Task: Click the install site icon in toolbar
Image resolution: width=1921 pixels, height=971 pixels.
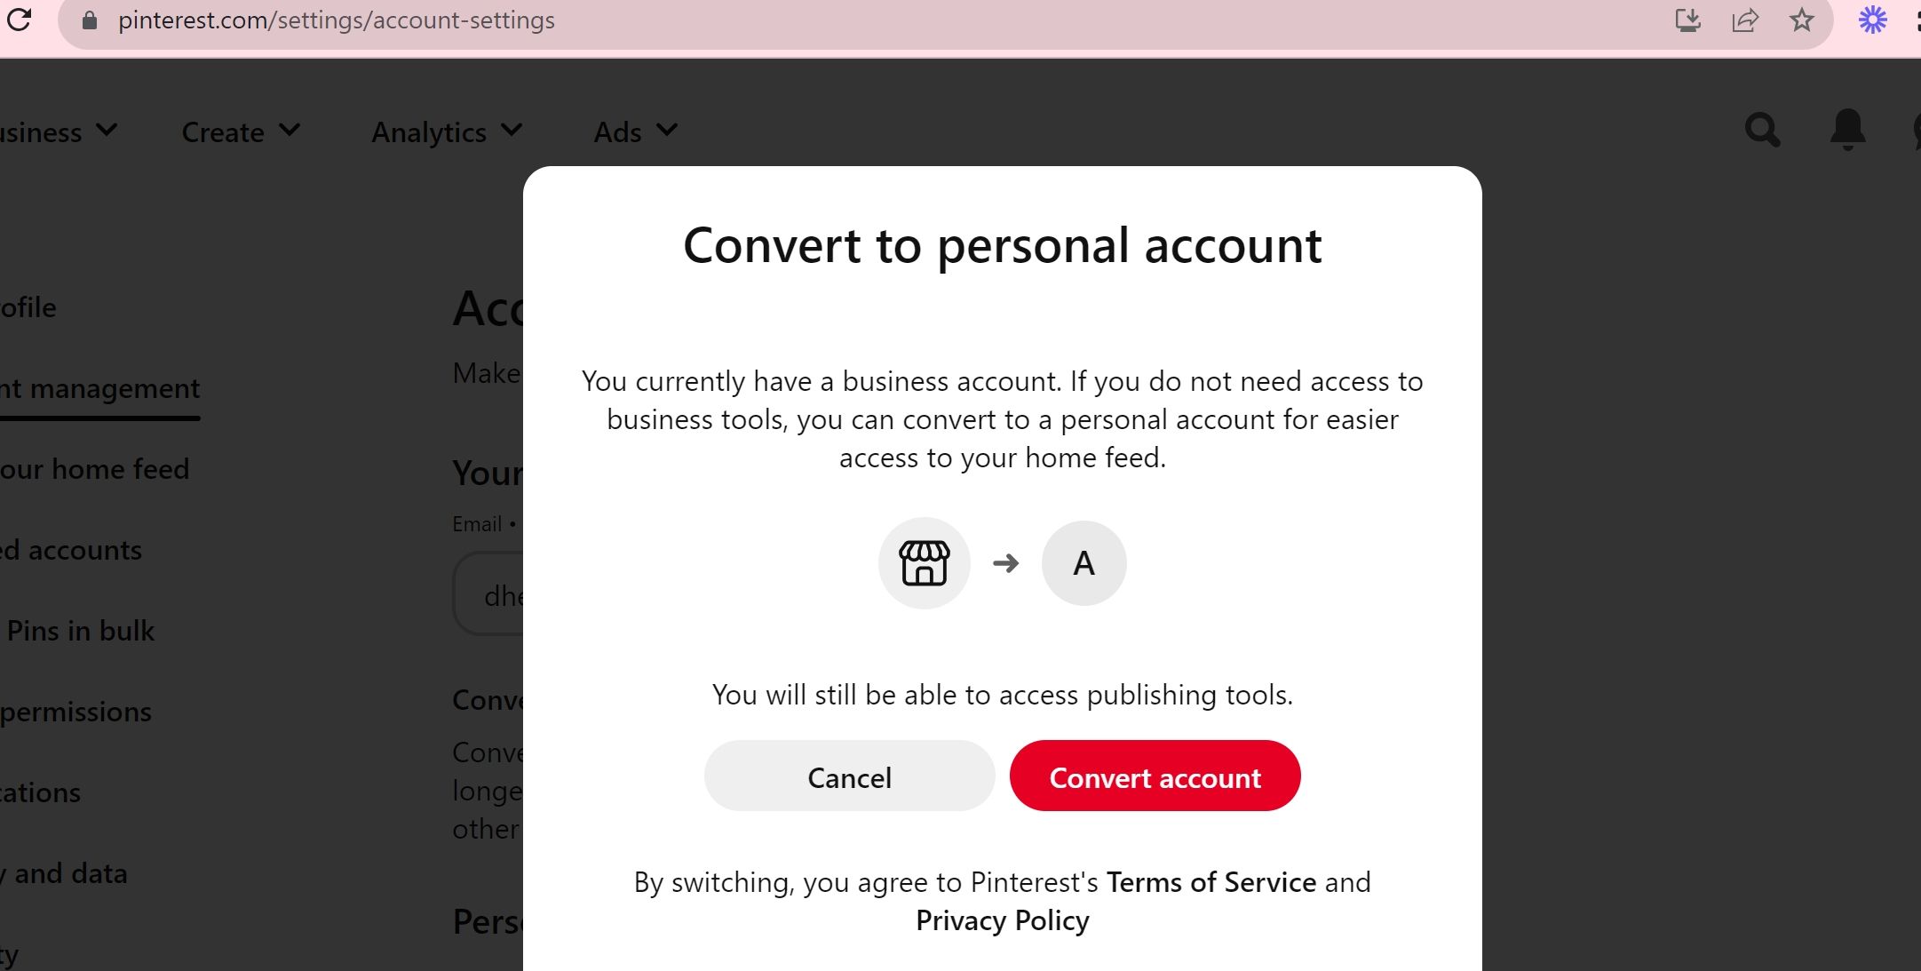Action: (x=1689, y=20)
